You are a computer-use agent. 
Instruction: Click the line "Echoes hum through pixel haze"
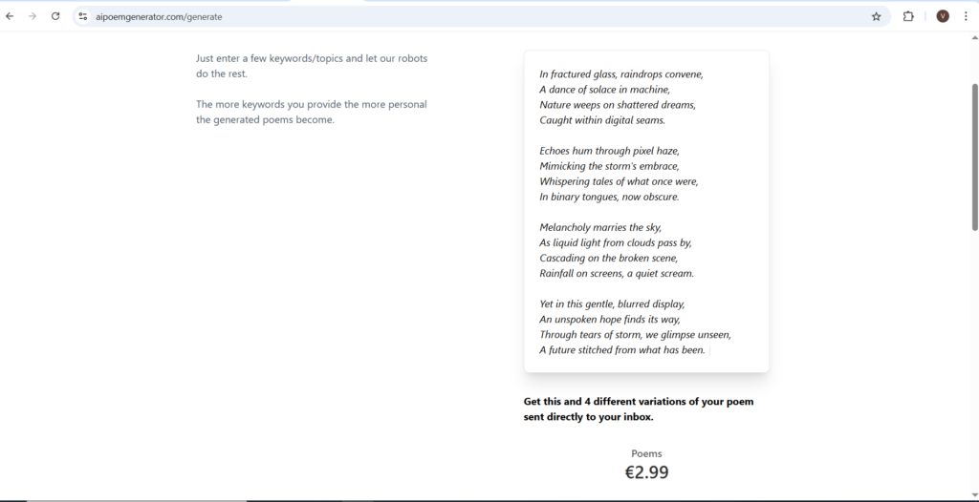point(609,151)
